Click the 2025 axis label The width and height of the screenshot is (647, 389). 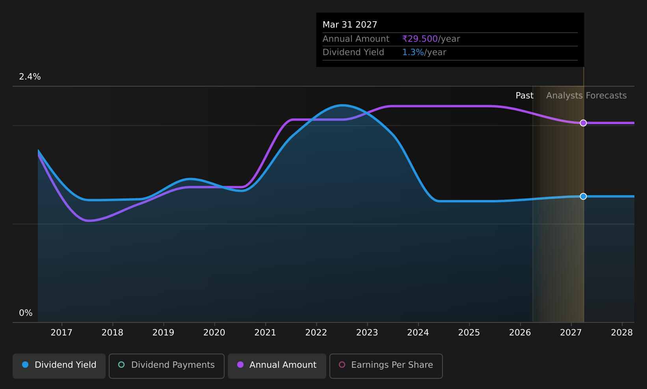click(469, 333)
